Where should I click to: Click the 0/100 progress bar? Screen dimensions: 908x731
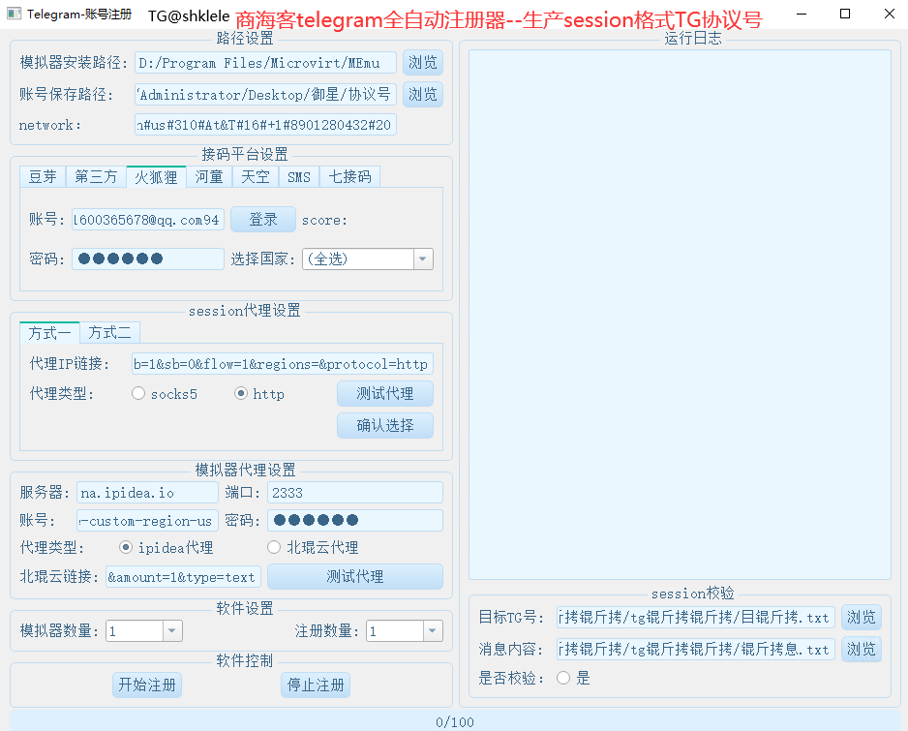(x=455, y=721)
